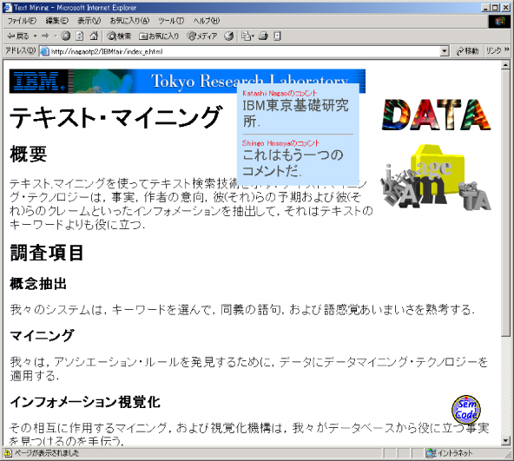Open the お気に入り(A) menu
Image resolution: width=514 pixels, height=461 pixels.
(129, 21)
